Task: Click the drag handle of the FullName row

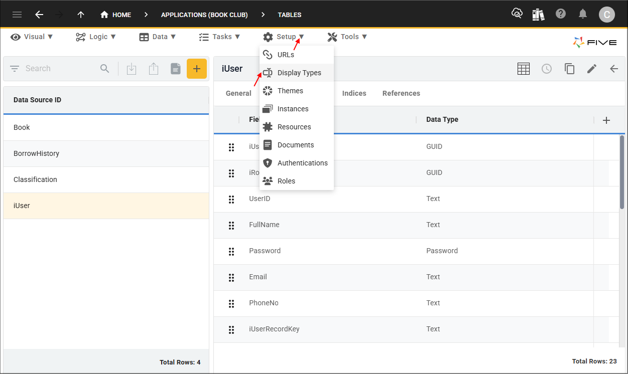Action: [231, 225]
